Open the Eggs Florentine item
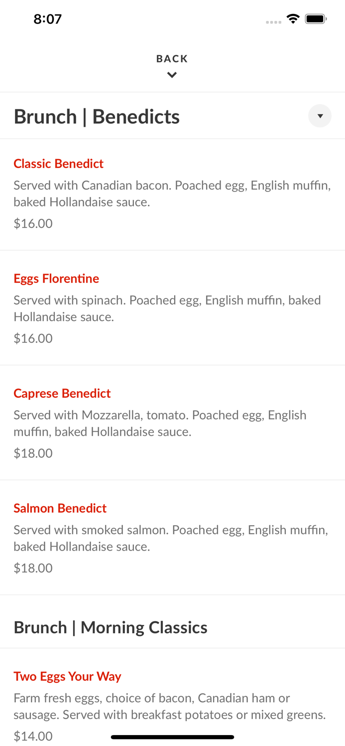 56,279
